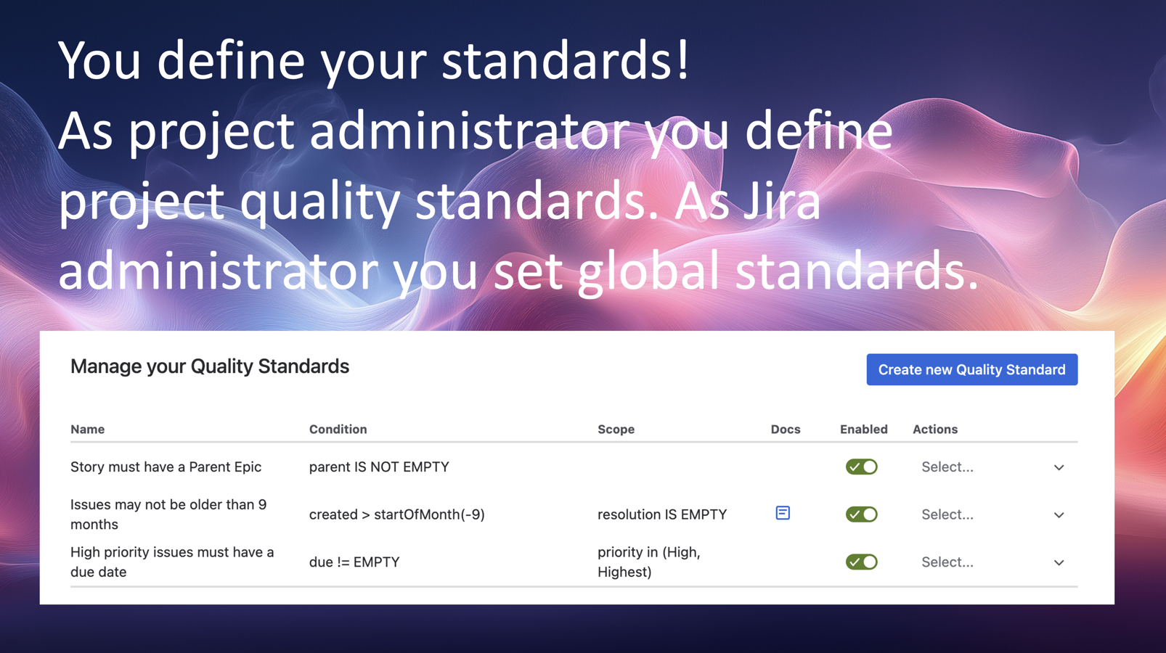Click the Condition column header
The width and height of the screenshot is (1166, 653).
(338, 429)
